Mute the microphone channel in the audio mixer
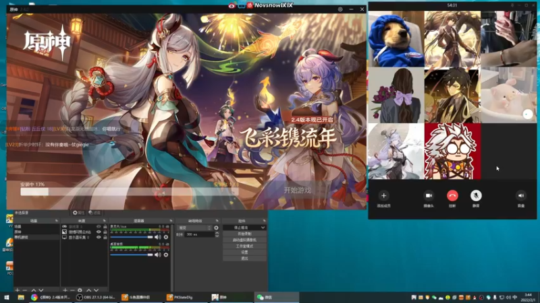This screenshot has height=303, width=540. (158, 237)
